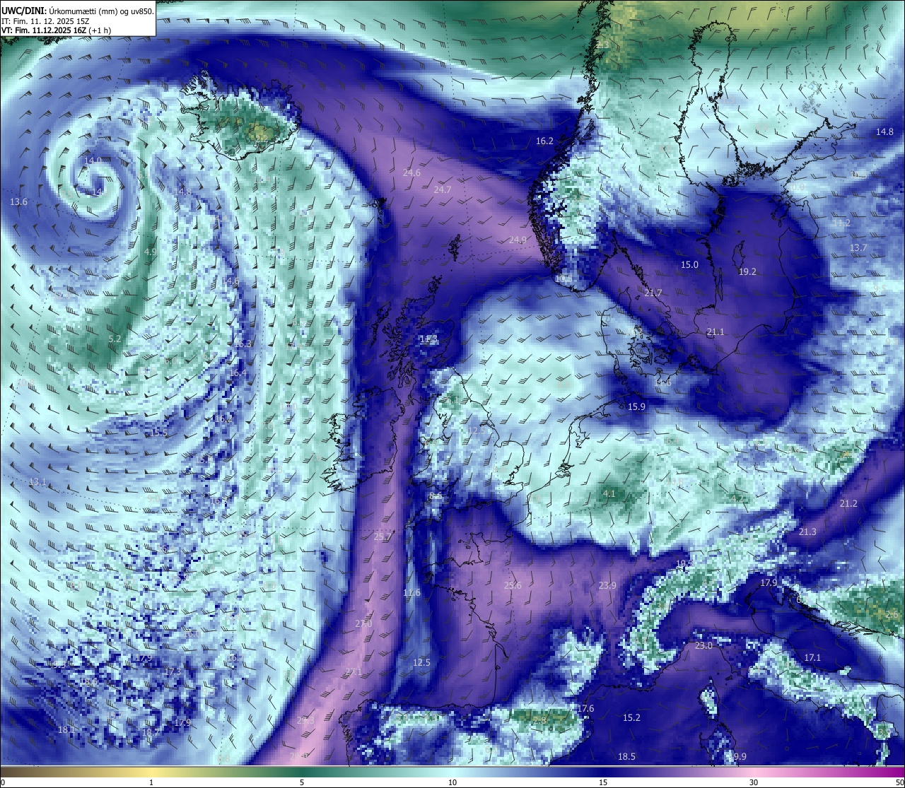Click the 4.9 value on the map
The width and height of the screenshot is (905, 788).
(x=150, y=251)
